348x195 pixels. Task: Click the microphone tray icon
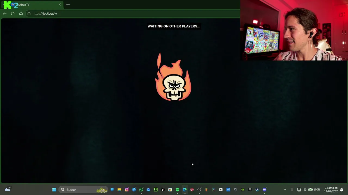click(x=292, y=190)
